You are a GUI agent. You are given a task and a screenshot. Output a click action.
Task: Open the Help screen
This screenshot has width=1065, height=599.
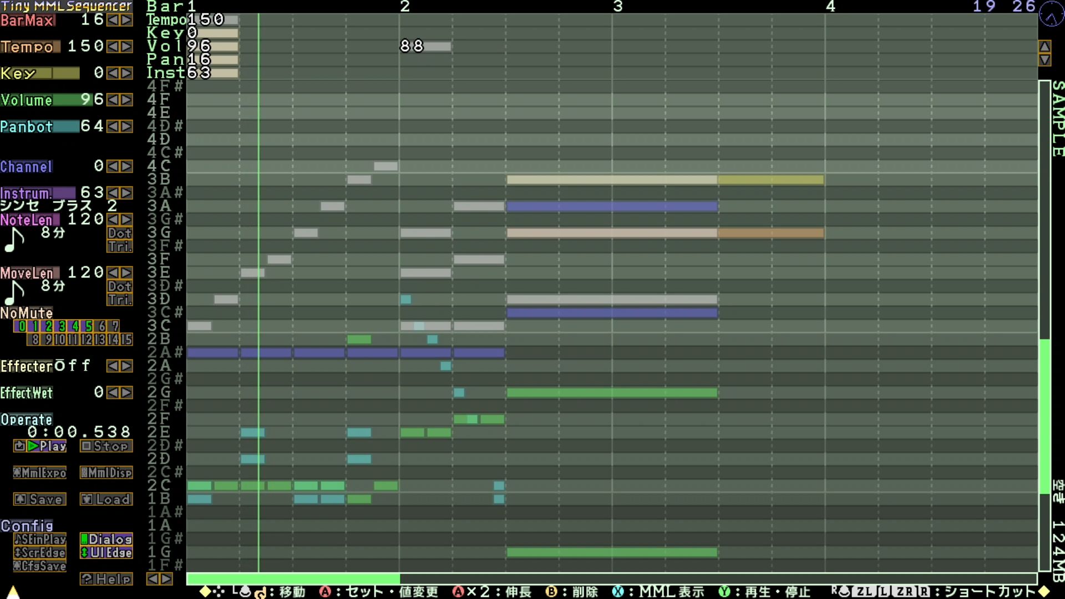click(x=106, y=579)
